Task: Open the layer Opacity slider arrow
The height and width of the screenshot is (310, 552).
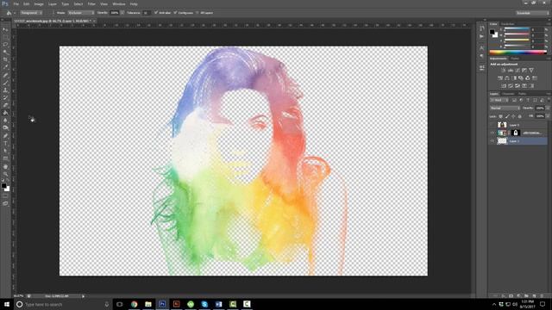Action: tap(547, 108)
